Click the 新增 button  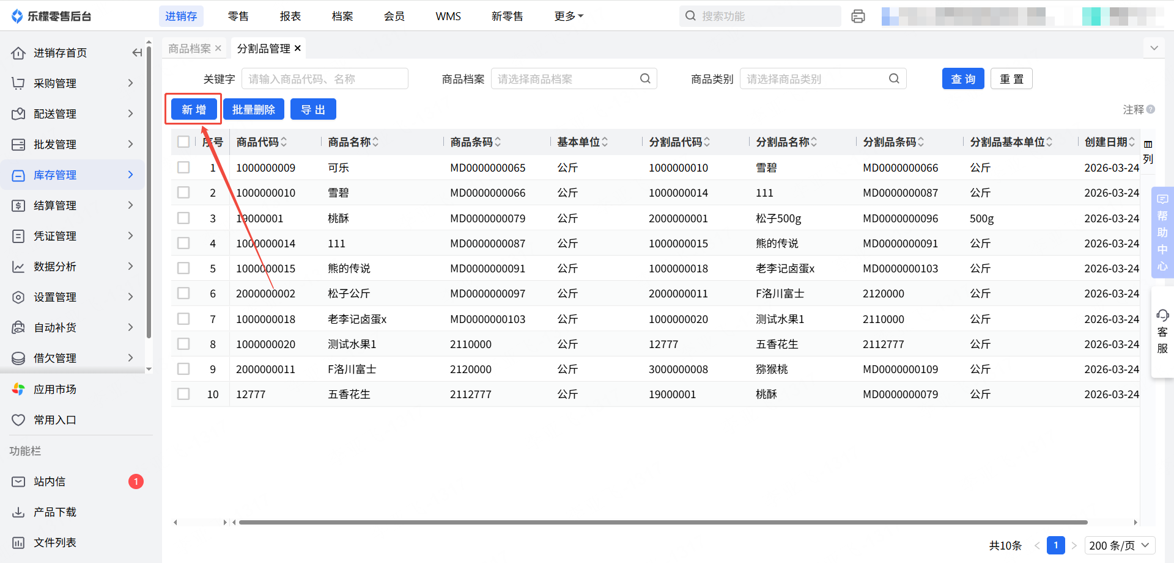coord(193,110)
